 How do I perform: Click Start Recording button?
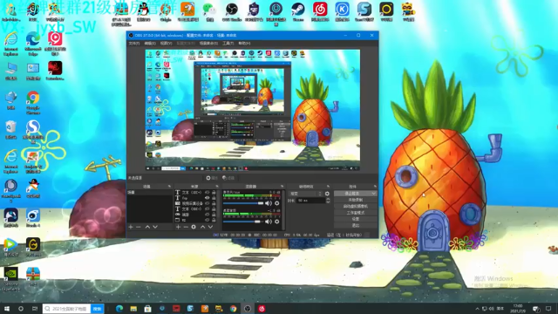[356, 200]
